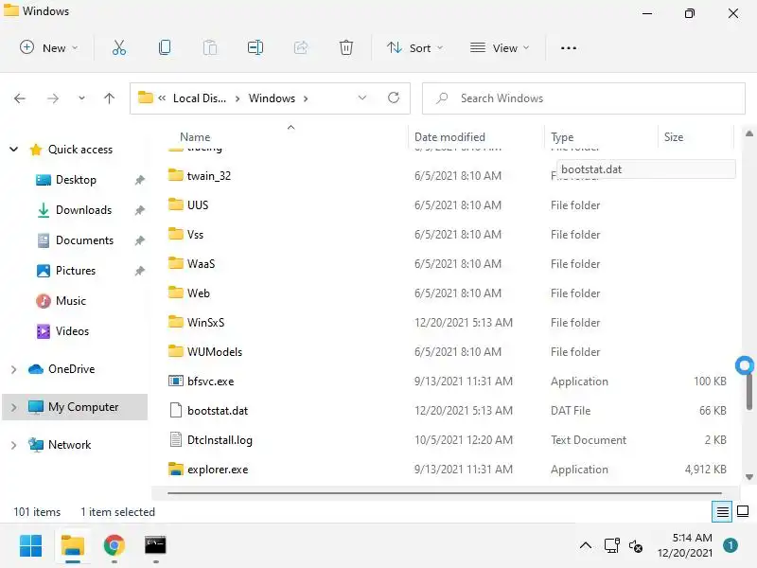This screenshot has height=568, width=757.
Task: Click the Cut scissors icon
Action: pos(119,48)
